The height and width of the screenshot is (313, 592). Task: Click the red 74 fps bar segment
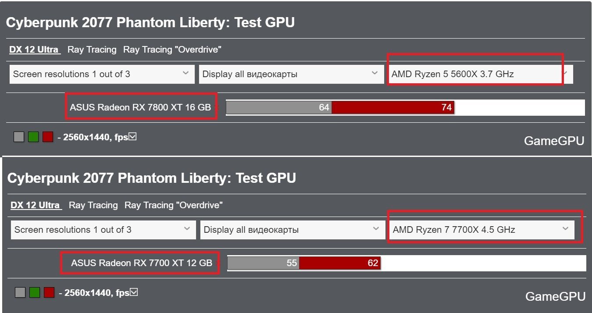[393, 107]
